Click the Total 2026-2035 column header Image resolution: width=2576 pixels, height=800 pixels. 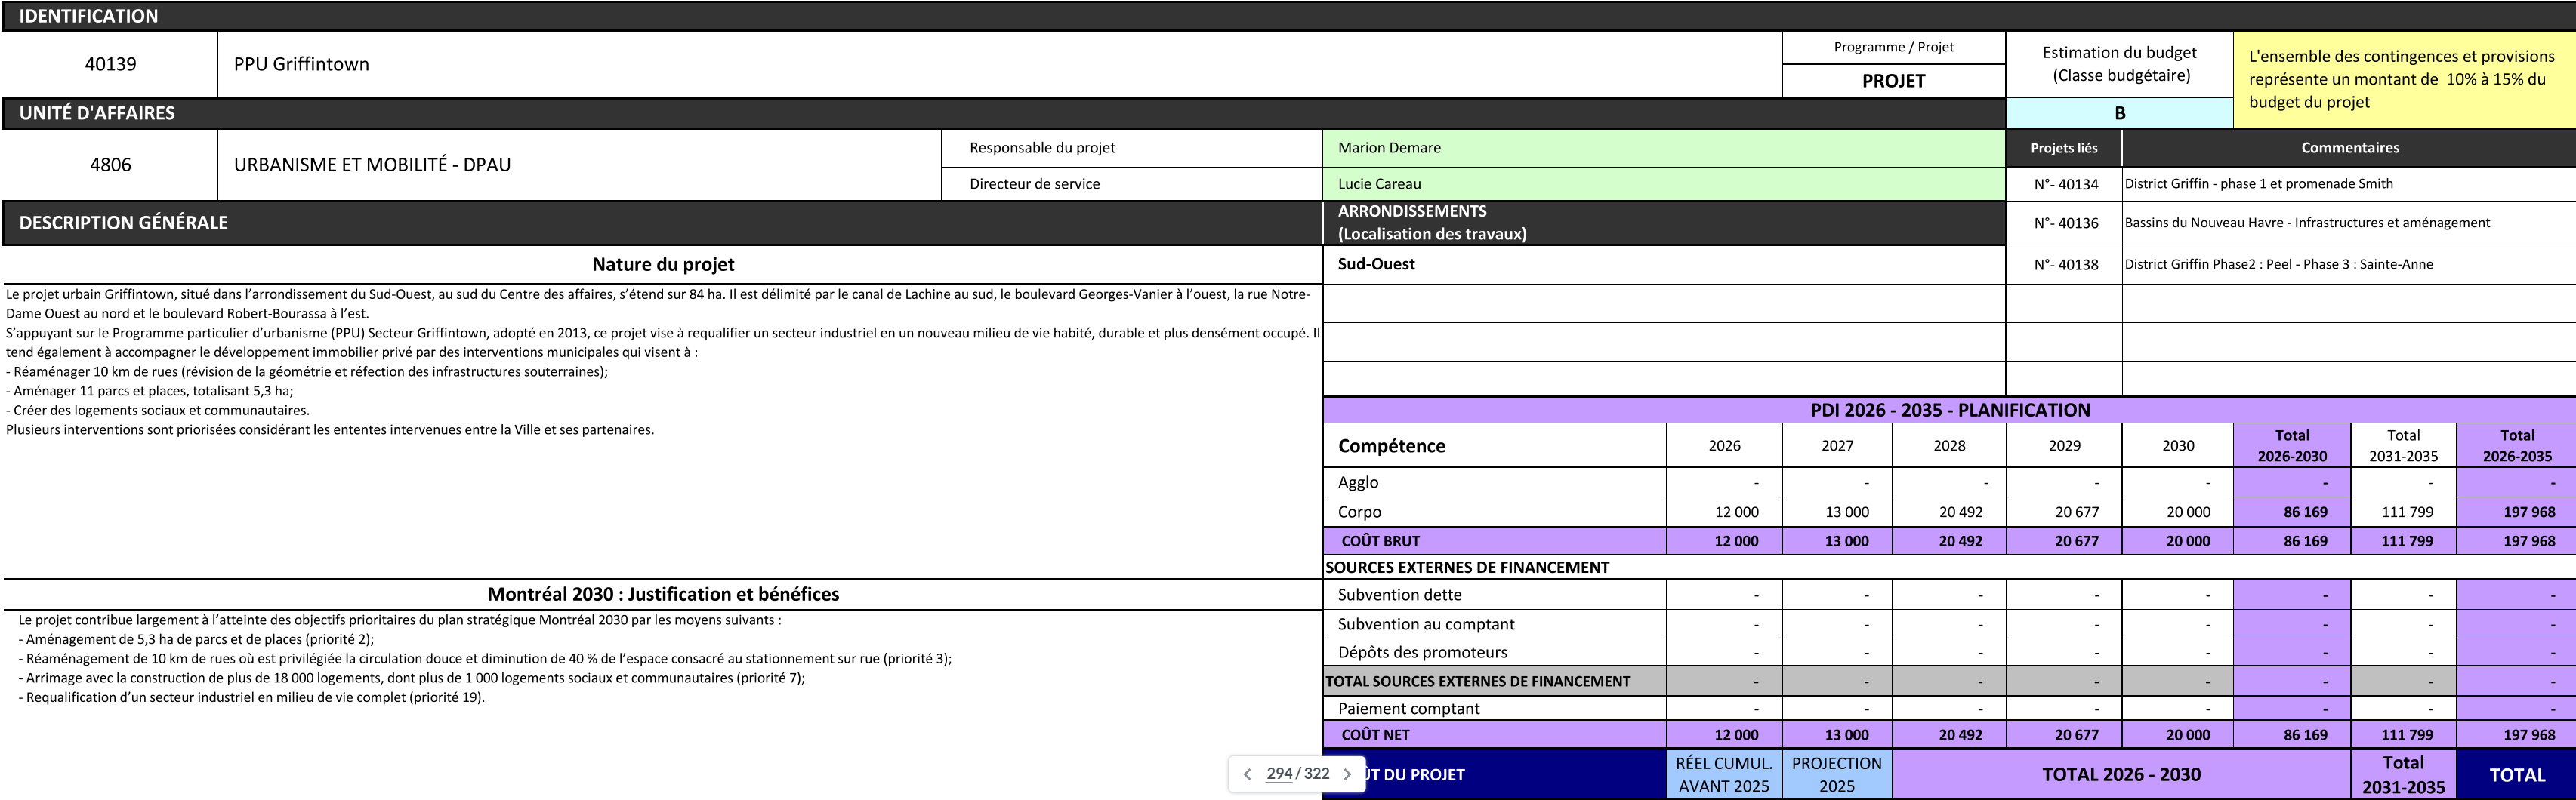(2516, 445)
